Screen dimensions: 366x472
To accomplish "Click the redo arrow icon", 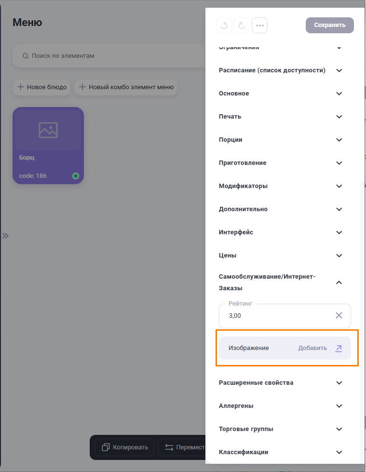I will [242, 26].
